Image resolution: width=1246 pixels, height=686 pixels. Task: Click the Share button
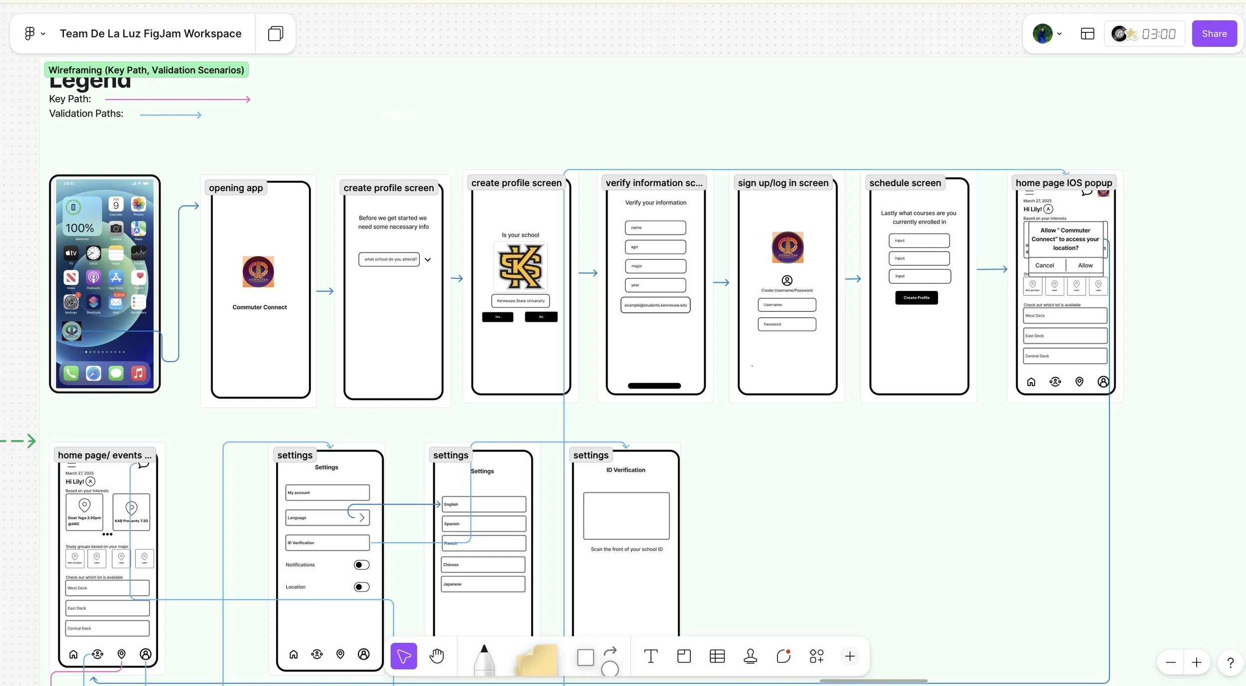tap(1214, 33)
